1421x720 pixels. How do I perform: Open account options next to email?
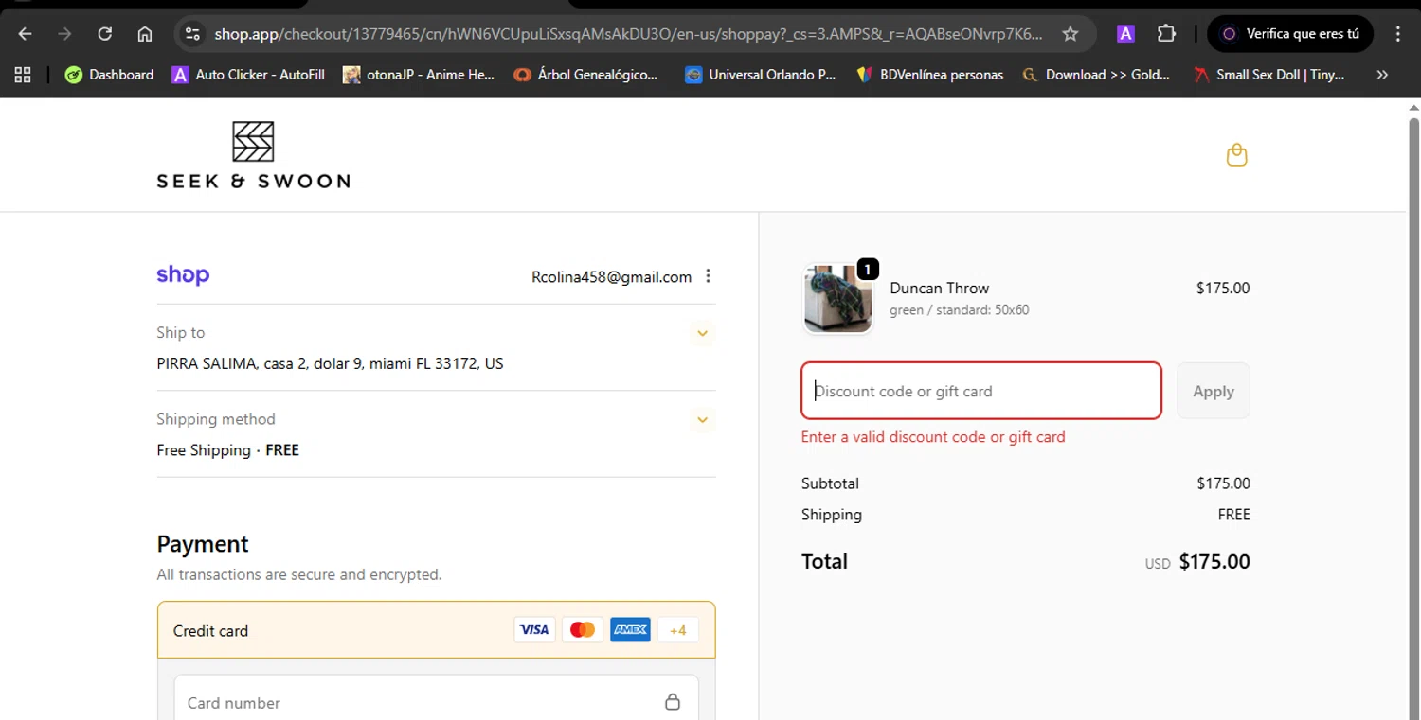[x=708, y=276]
